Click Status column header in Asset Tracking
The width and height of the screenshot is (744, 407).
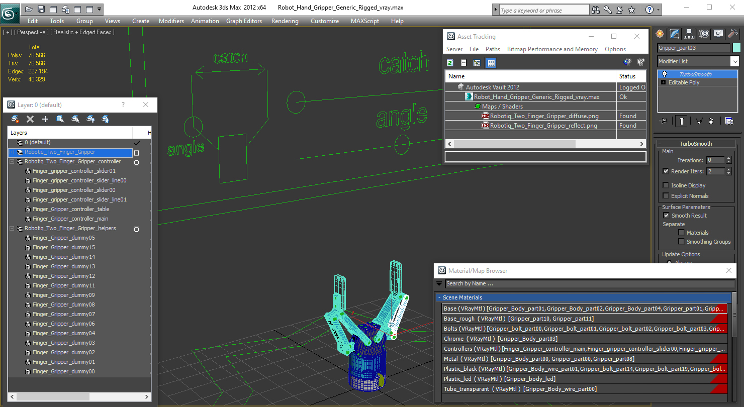[631, 76]
